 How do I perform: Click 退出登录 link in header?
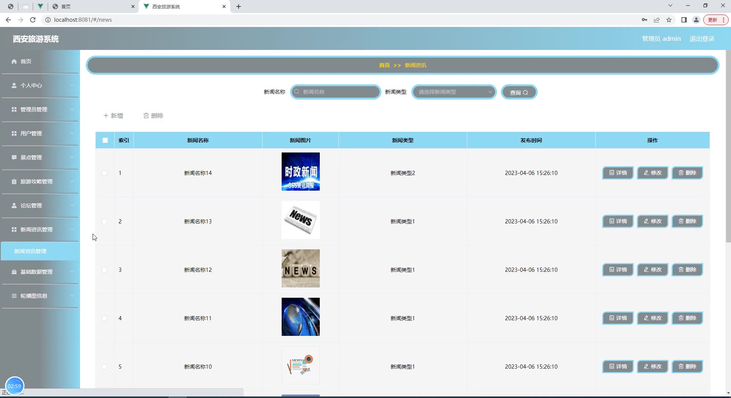[702, 39]
